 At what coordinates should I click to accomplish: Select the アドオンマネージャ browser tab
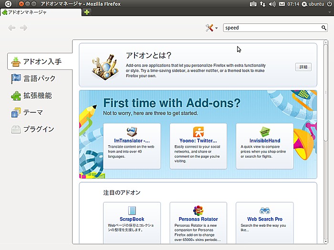click(x=41, y=12)
